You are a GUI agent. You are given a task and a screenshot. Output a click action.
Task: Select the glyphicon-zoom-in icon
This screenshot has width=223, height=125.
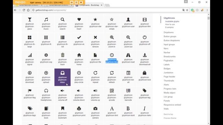tap(112, 37)
